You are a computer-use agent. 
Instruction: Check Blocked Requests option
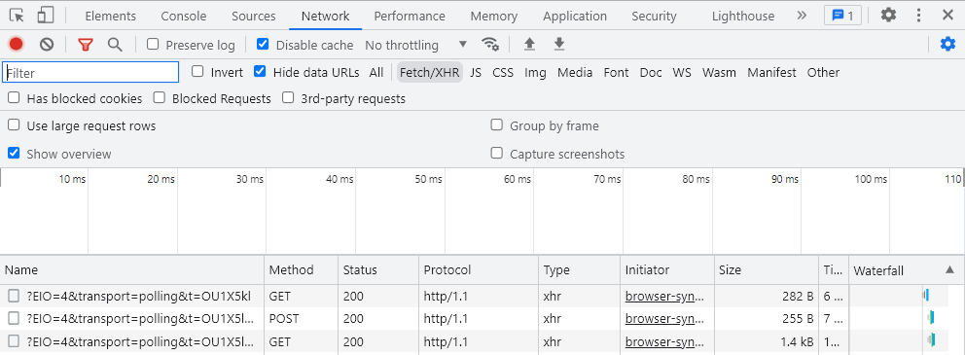point(160,98)
